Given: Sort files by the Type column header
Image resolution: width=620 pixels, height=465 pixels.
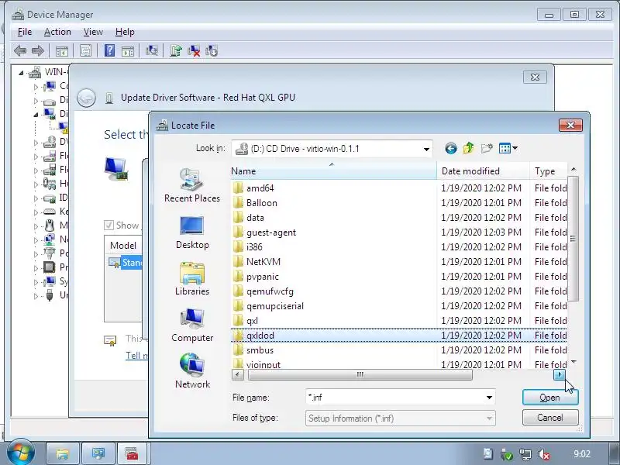Looking at the screenshot, I should 548,171.
